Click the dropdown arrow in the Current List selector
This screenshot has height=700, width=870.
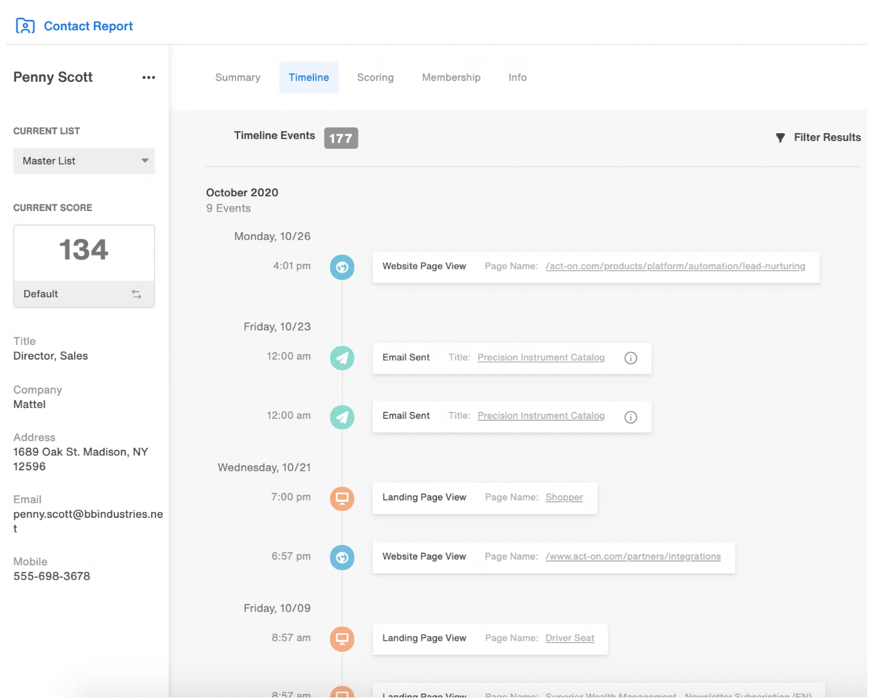tap(146, 161)
